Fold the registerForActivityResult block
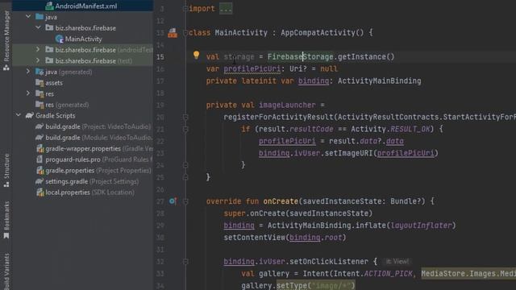The image size is (516, 290). pyautogui.click(x=185, y=117)
